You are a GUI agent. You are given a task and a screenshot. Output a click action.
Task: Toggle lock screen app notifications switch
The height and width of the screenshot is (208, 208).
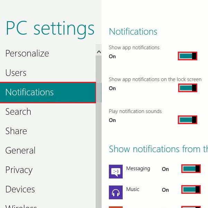click(x=188, y=88)
